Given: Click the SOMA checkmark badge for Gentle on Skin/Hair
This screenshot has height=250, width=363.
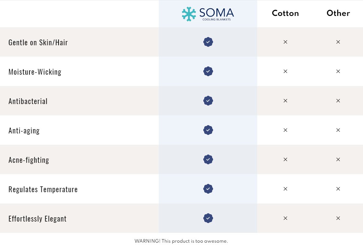Looking at the screenshot, I should tap(208, 42).
